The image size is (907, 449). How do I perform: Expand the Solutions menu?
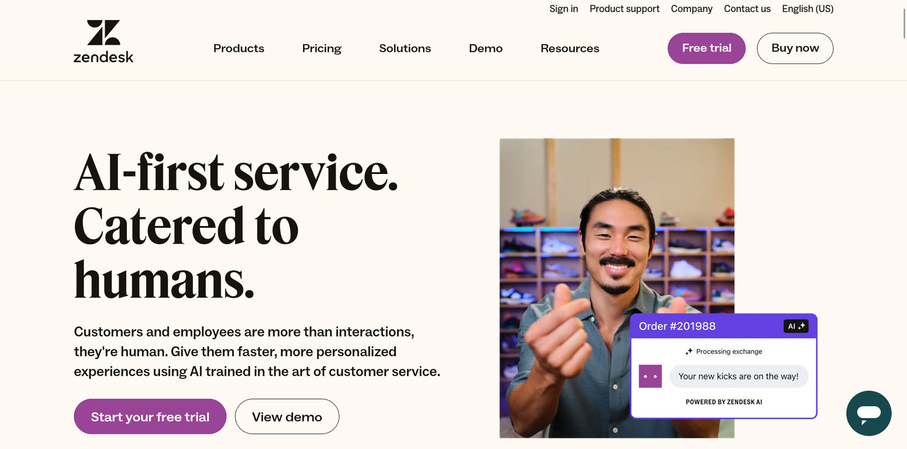[405, 48]
